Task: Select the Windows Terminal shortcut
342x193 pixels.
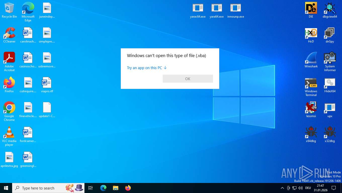Action: [311, 87]
